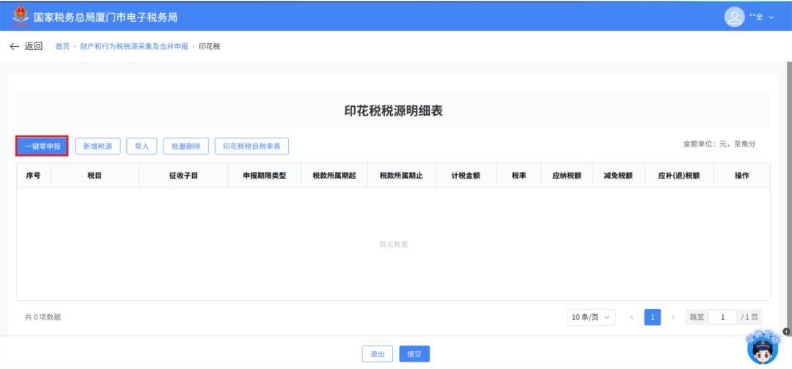
Task: Click the 新增税源 button
Action: [x=98, y=146]
